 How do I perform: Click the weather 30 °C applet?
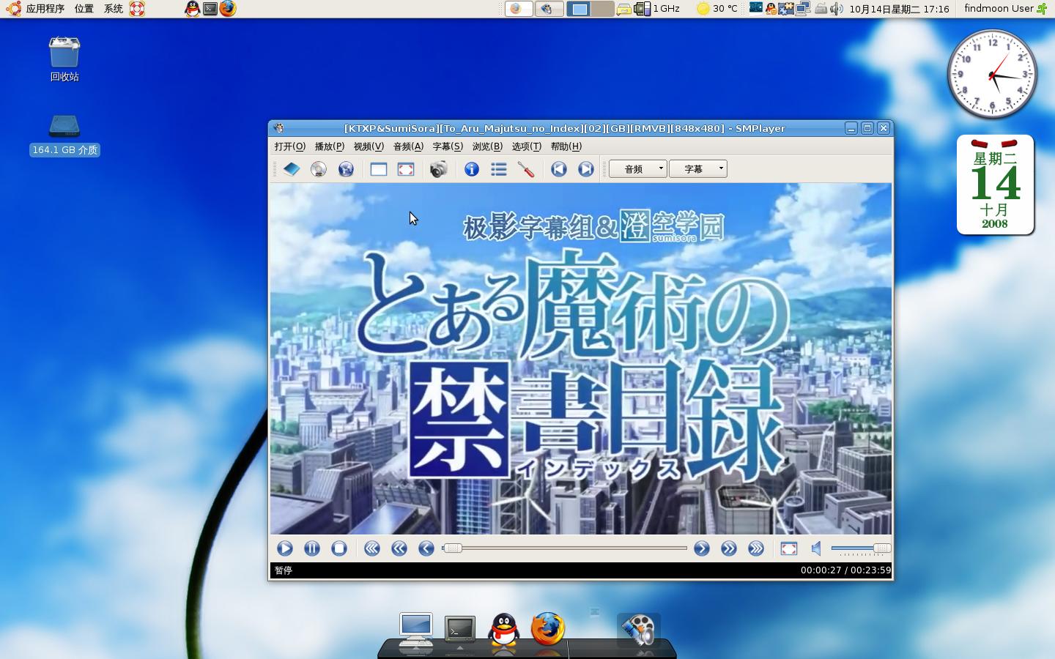click(717, 9)
